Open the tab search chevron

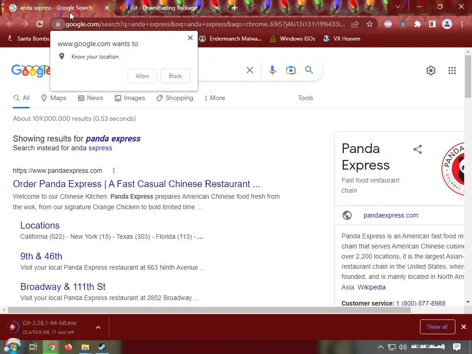point(398,6)
